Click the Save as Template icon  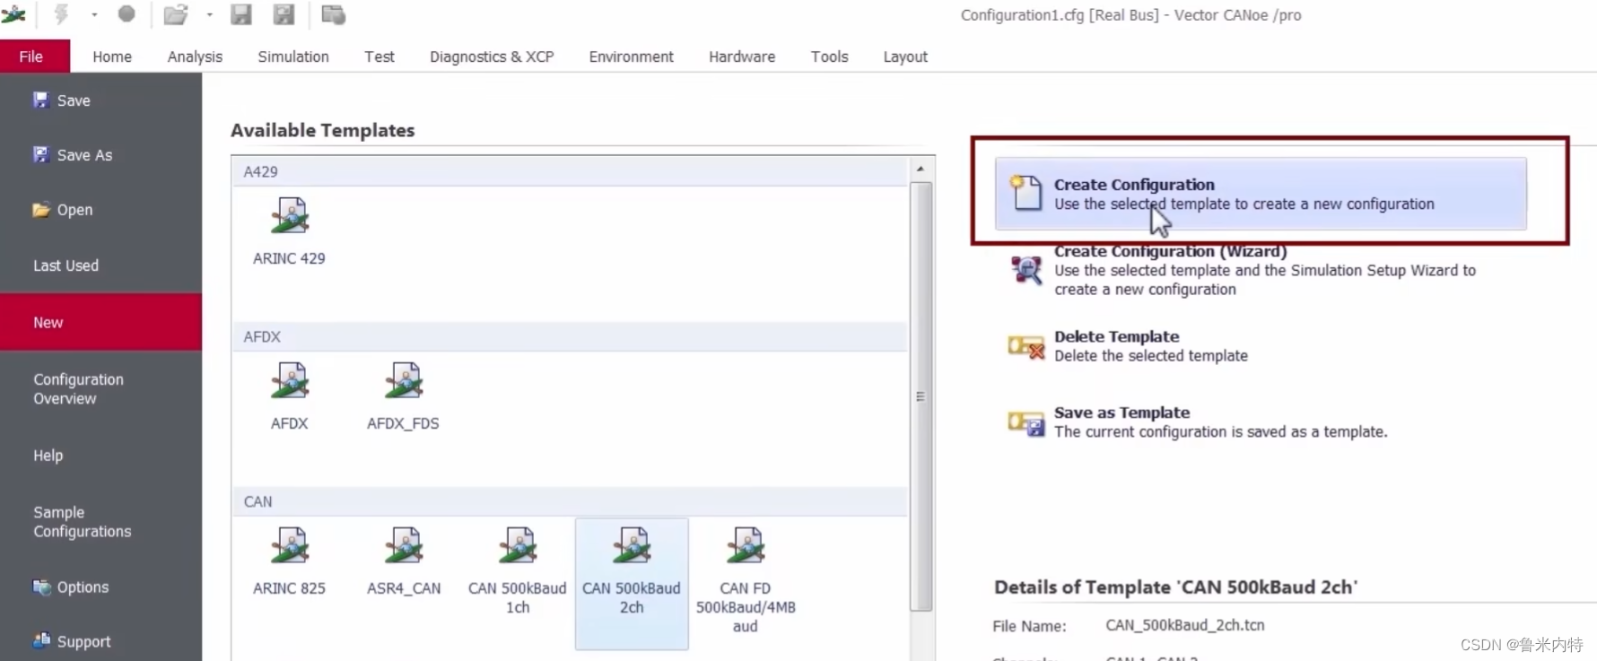click(x=1026, y=422)
